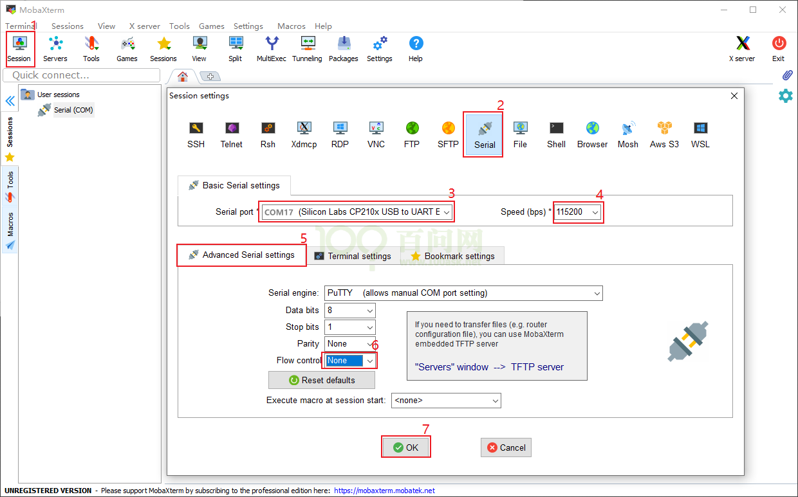This screenshot has width=798, height=497.
Task: Click the Cancel button
Action: (506, 447)
